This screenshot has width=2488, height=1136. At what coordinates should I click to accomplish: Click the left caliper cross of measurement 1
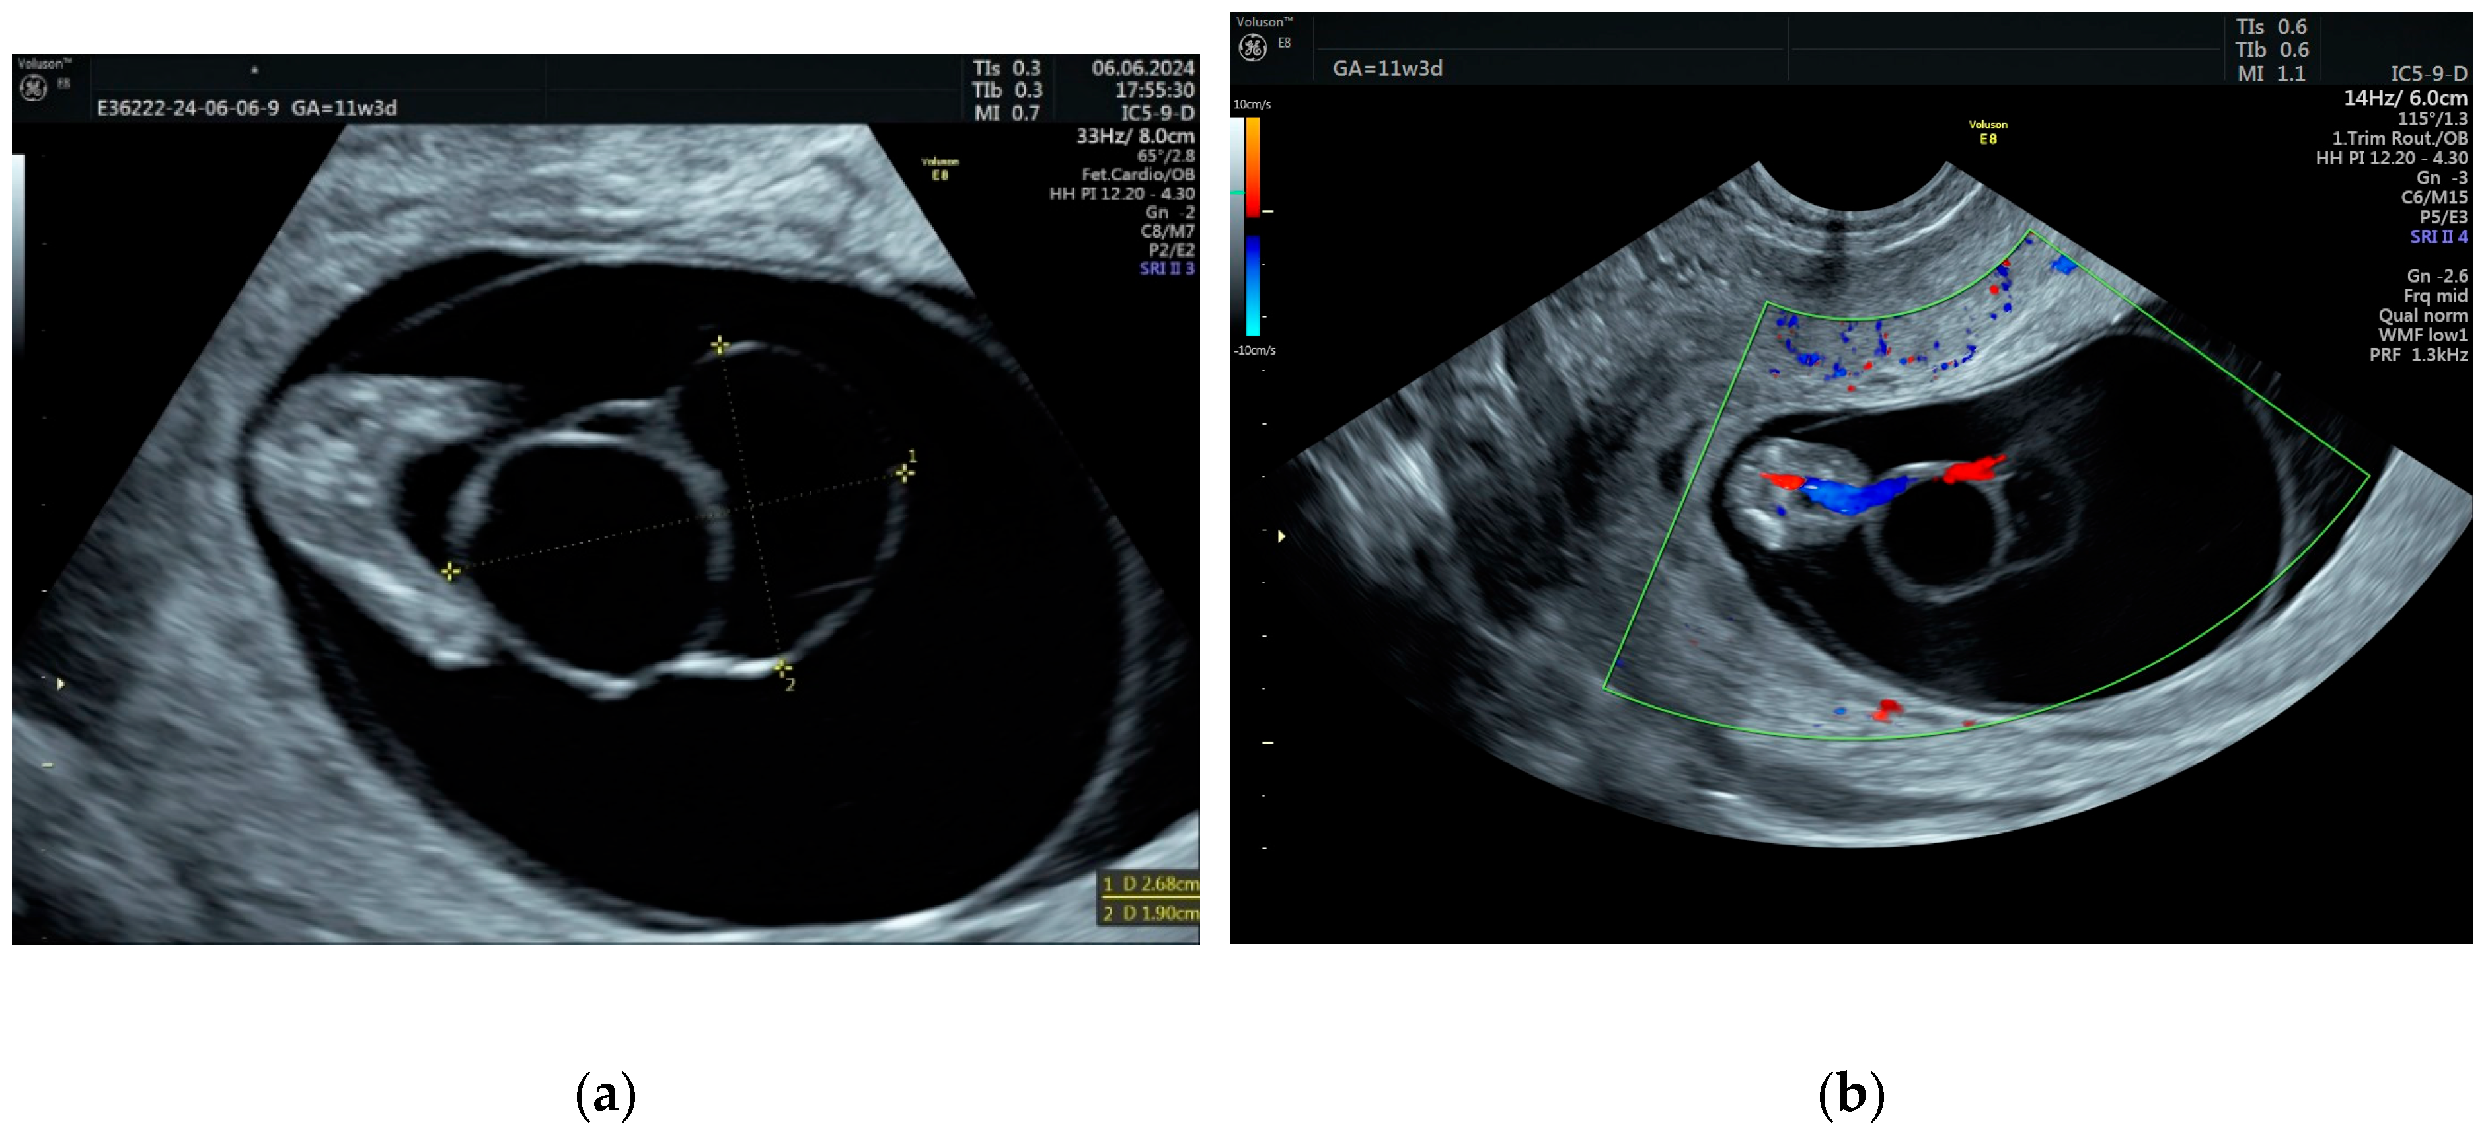pos(450,571)
